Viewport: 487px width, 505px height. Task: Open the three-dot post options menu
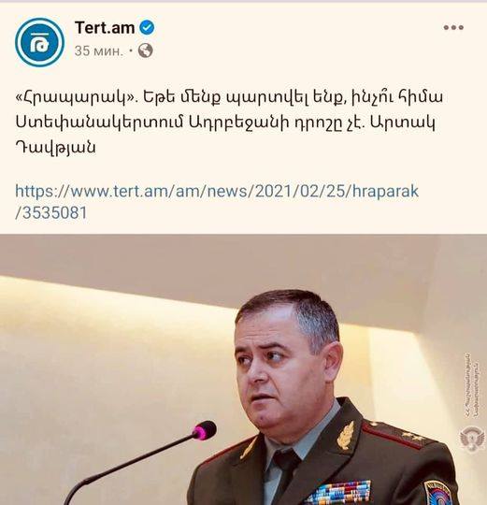pyautogui.click(x=453, y=28)
